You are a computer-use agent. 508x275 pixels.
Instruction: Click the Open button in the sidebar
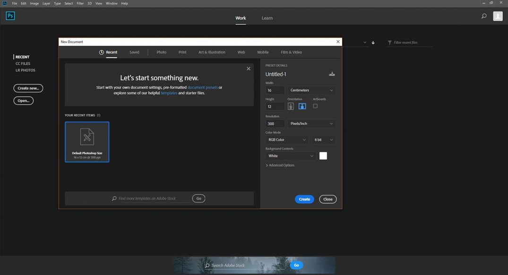click(23, 100)
